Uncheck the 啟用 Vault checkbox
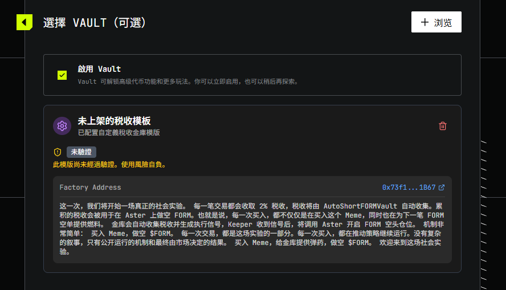506x290 pixels. (x=62, y=75)
